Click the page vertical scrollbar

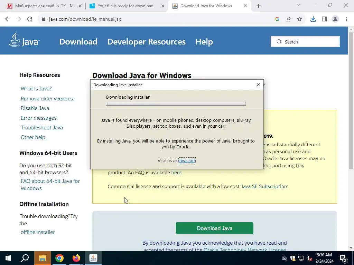click(x=351, y=100)
